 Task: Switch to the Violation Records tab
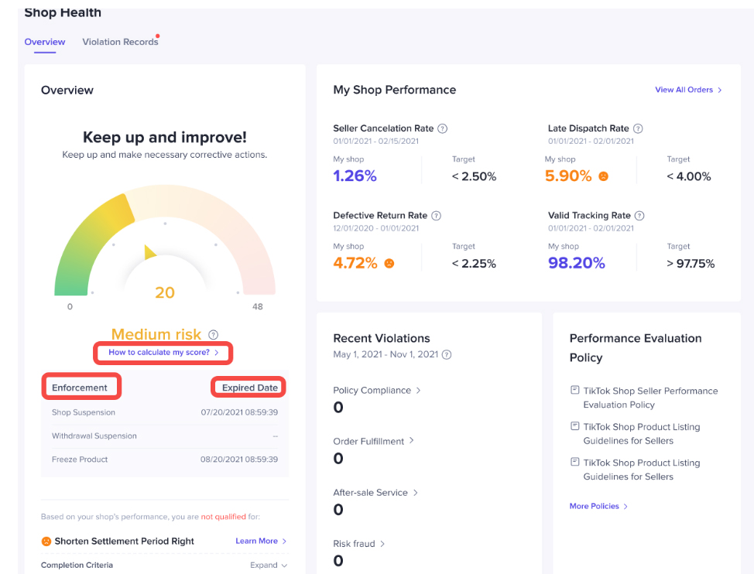tap(120, 42)
